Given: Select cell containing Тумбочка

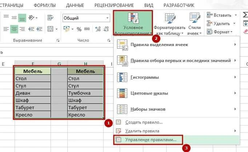Looking at the screenshot, I should click(x=85, y=93).
